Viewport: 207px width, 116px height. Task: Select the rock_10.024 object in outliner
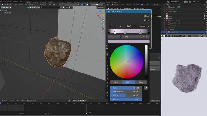tap(174, 32)
